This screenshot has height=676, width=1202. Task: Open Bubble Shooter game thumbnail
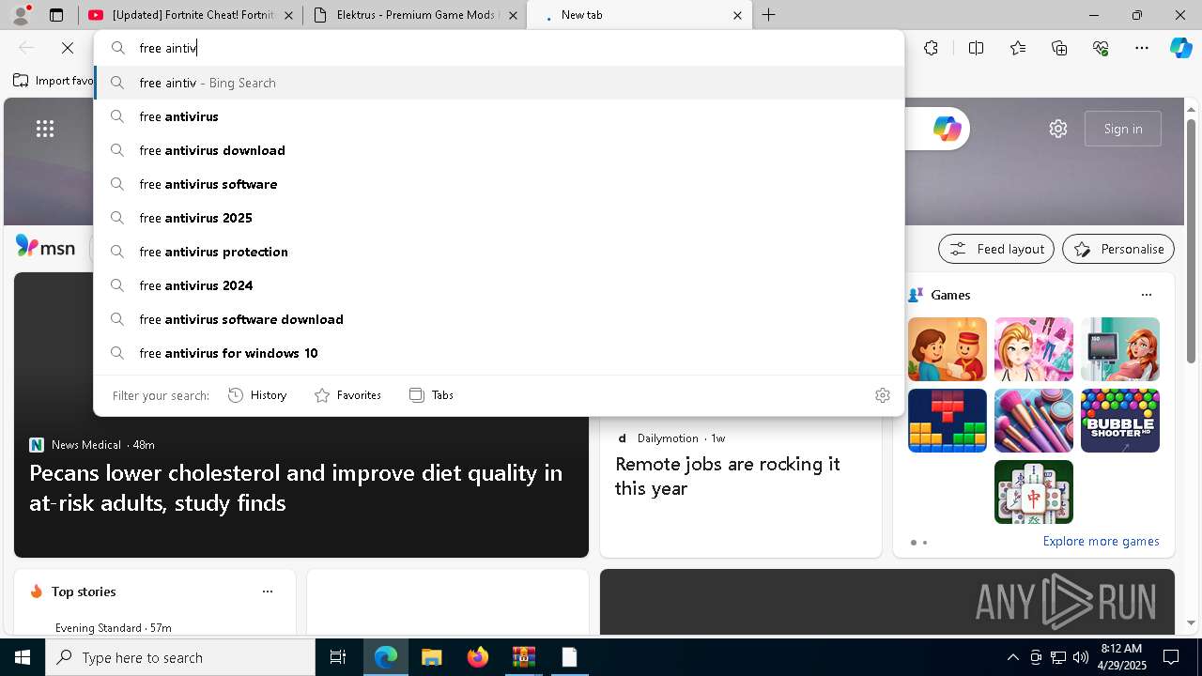tap(1120, 421)
